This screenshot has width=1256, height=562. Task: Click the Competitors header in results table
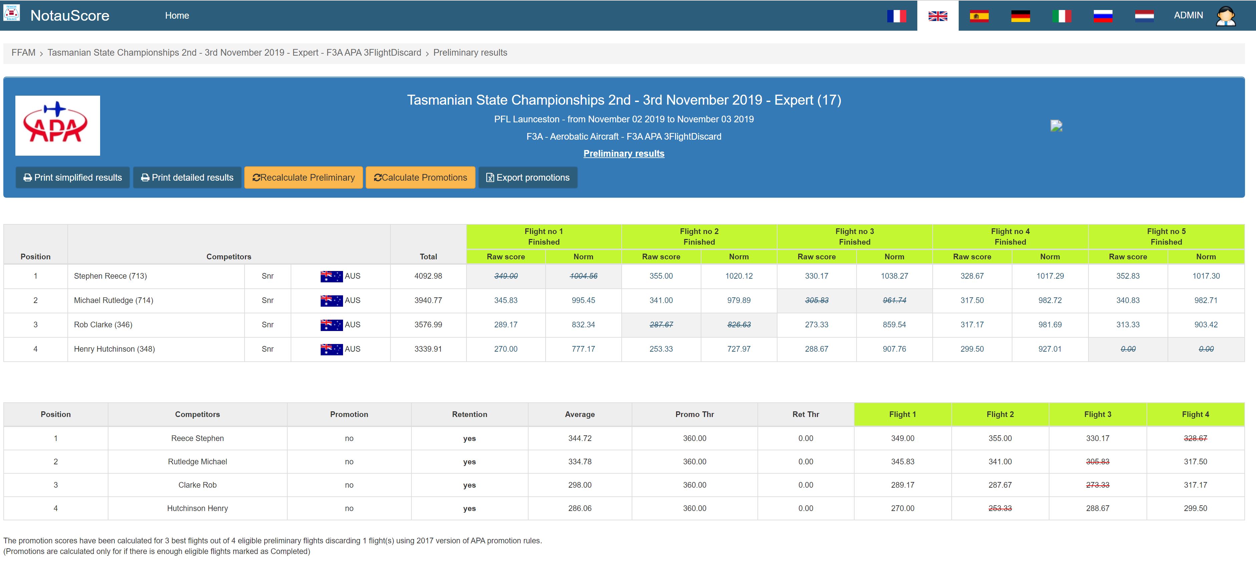229,257
